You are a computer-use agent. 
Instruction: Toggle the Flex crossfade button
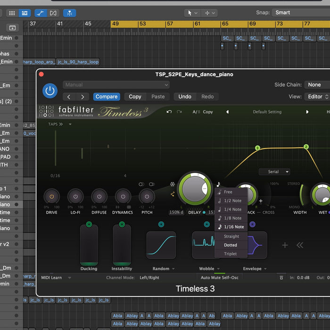53,13
